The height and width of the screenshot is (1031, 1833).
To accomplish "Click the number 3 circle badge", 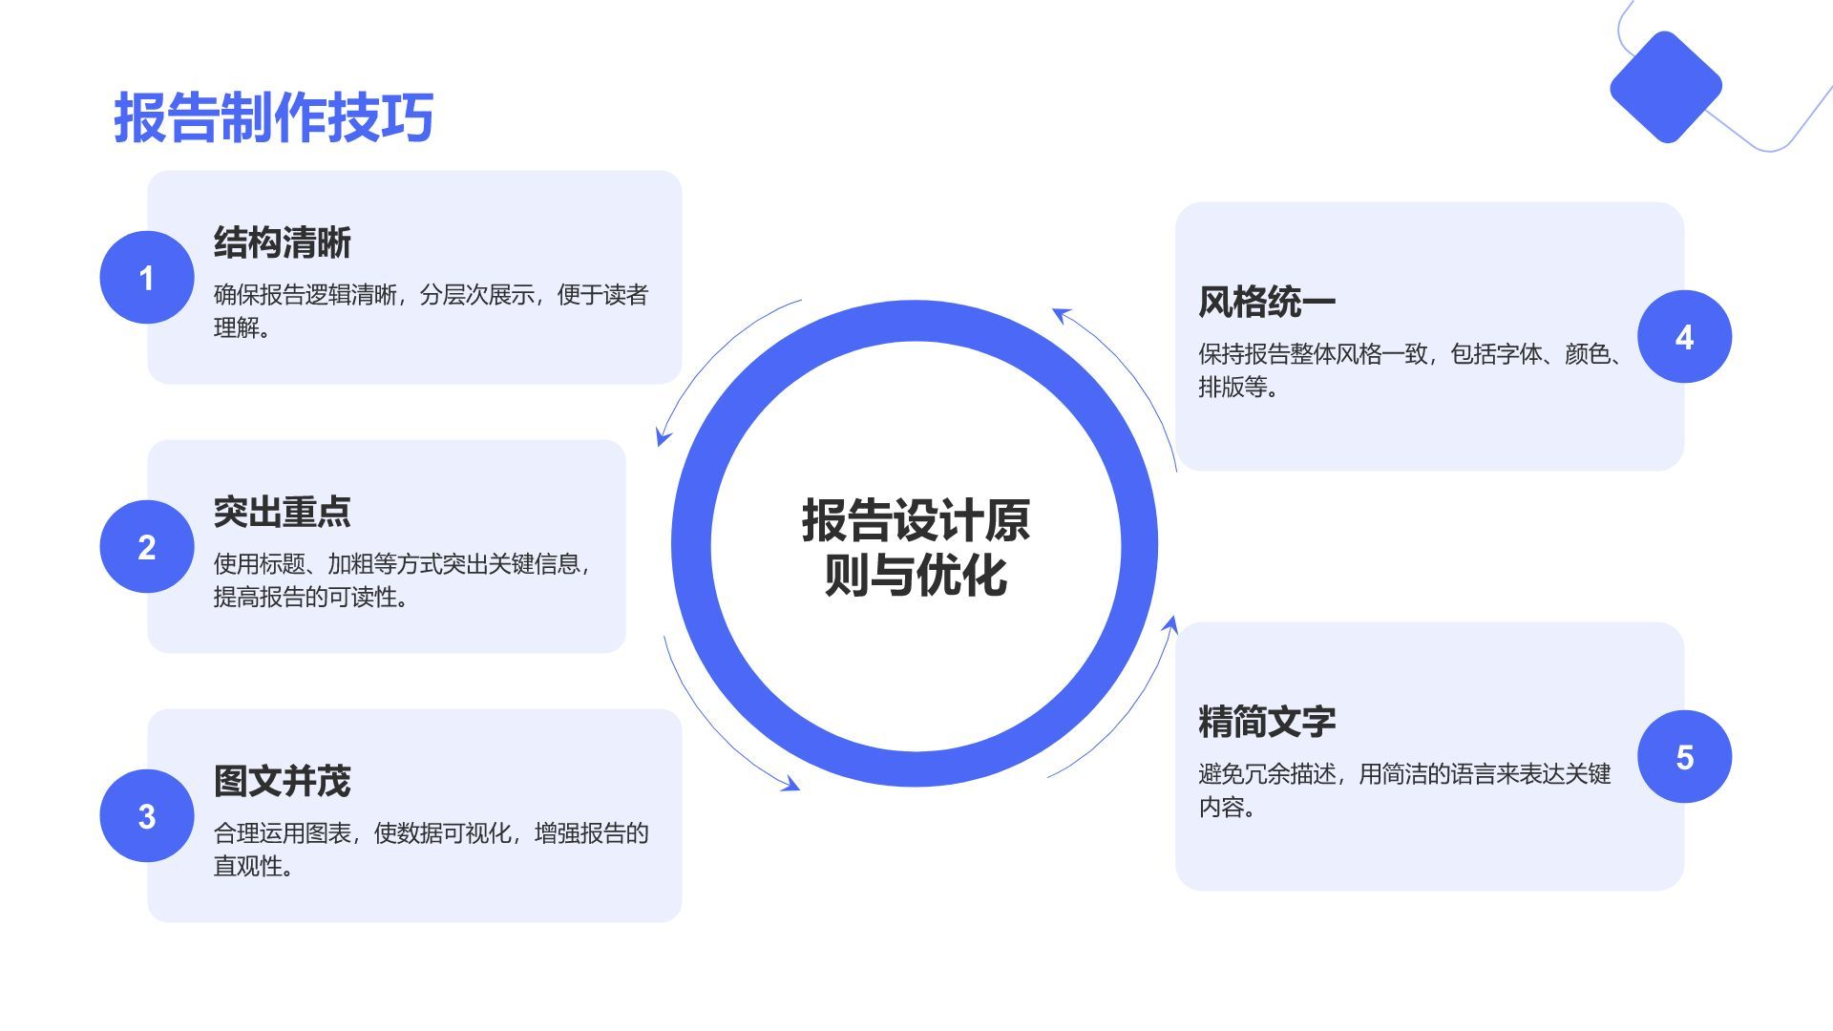I will [147, 816].
